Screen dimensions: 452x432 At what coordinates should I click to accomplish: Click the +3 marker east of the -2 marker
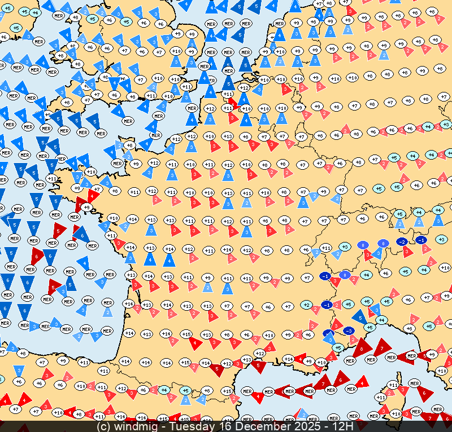click(442, 240)
